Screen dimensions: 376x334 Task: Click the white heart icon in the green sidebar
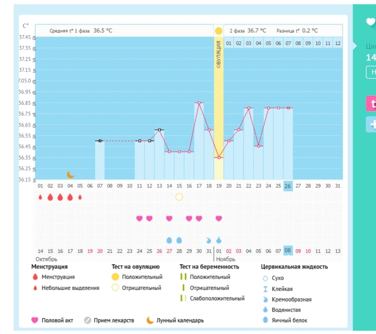coord(370,21)
